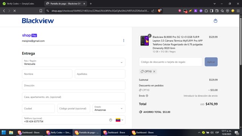242x136 pixels.
Task: Show hidden system tray icons
Action: click(x=199, y=133)
